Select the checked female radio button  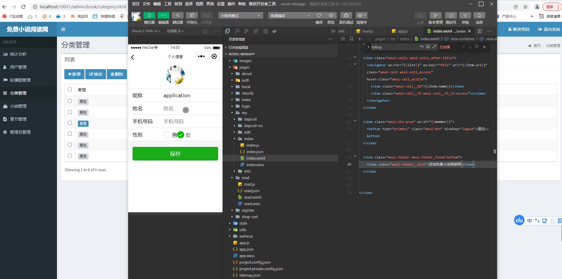click(181, 135)
